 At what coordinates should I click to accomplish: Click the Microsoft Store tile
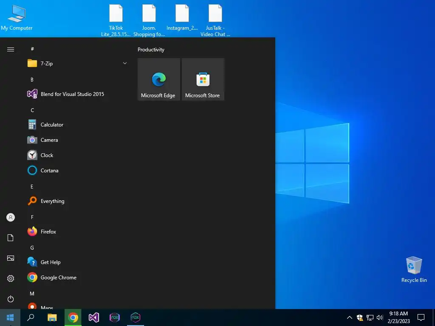tap(203, 79)
